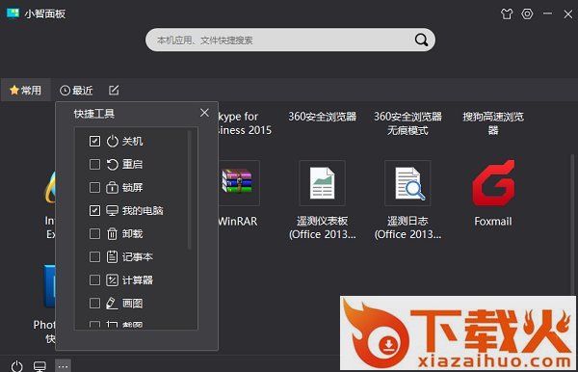Close the 快捷工具 popup

click(x=204, y=113)
